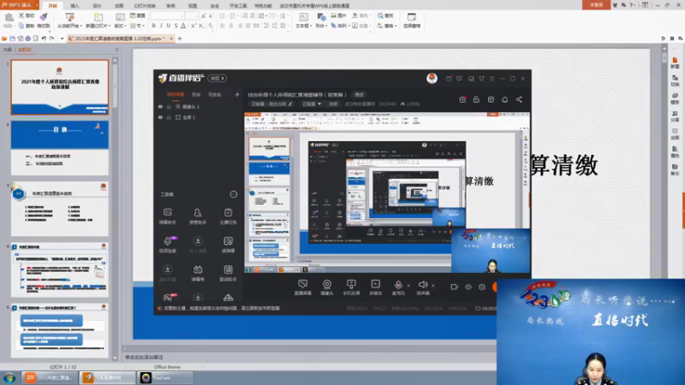Open the Slide Show ribbon tab
Screen dimensions: 685x385
(145, 6)
